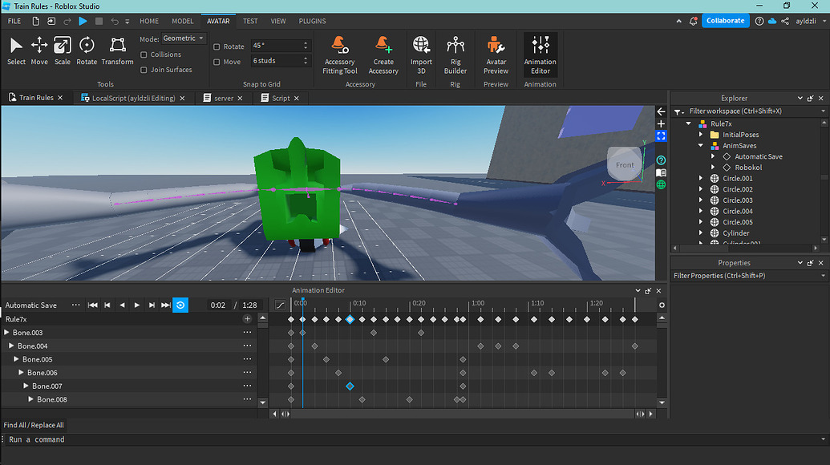The image size is (830, 465).
Task: Enable the Collisions checkbox
Action: click(x=144, y=55)
